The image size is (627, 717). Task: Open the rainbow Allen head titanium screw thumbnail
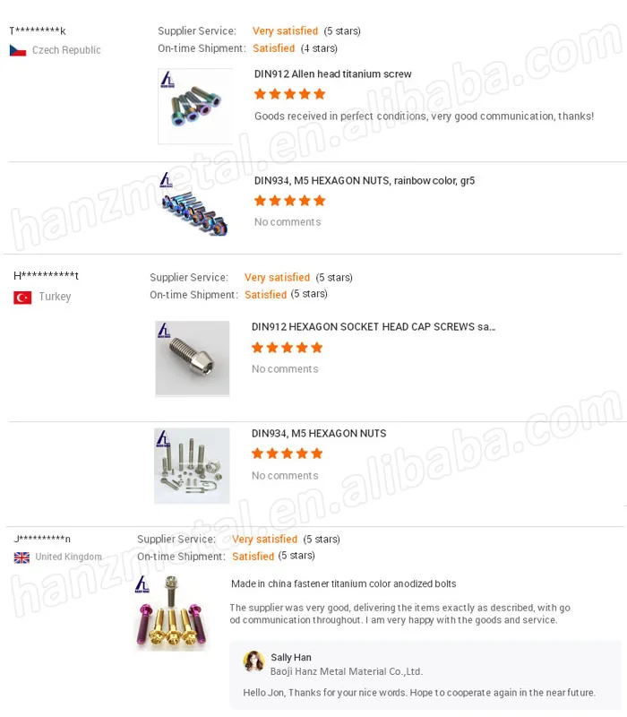pyautogui.click(x=195, y=107)
